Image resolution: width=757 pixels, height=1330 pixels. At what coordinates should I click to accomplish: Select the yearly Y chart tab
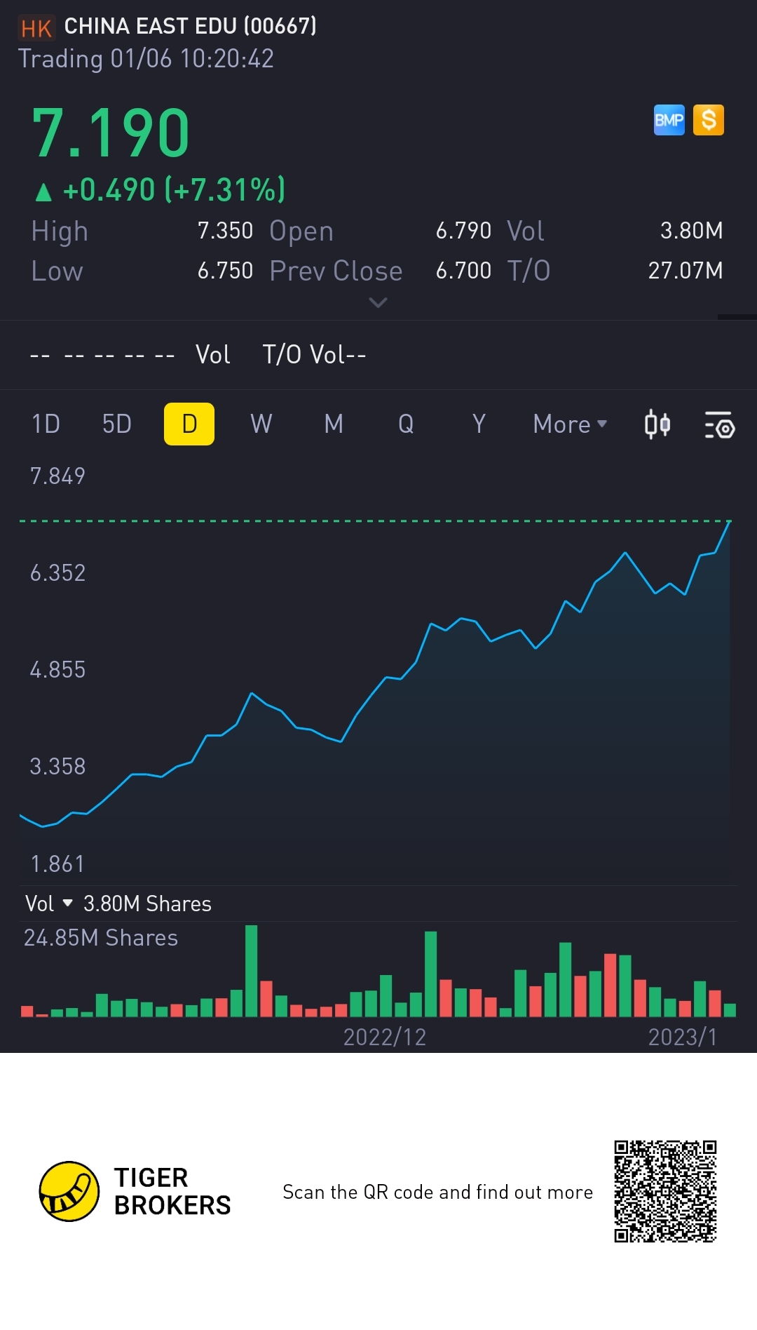coord(479,424)
